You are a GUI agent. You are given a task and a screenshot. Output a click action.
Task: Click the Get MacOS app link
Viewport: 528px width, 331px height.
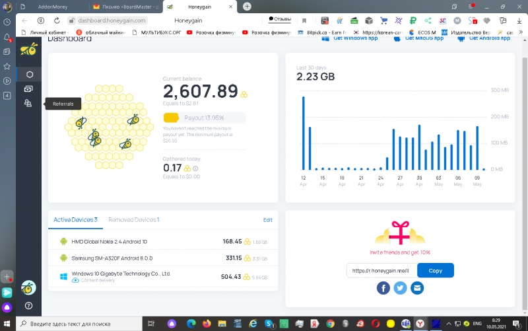click(418, 38)
